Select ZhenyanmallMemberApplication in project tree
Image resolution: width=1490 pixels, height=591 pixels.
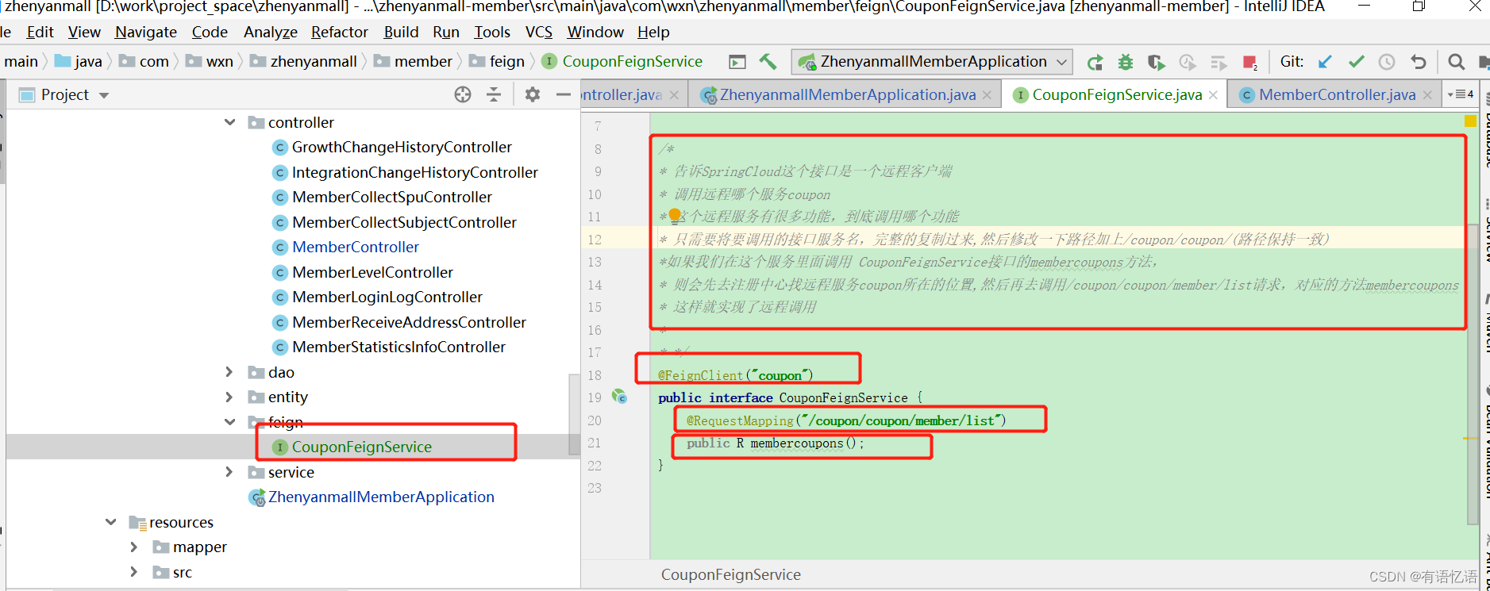[381, 497]
